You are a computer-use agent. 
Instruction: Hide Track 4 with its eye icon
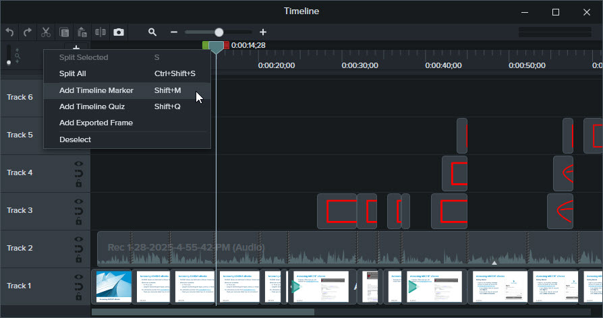(78, 164)
